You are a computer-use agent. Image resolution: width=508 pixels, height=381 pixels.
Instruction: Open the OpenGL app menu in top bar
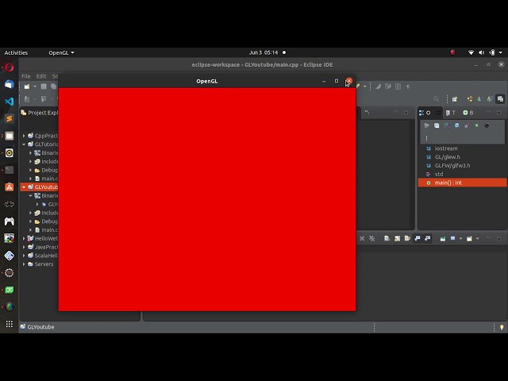coord(61,52)
